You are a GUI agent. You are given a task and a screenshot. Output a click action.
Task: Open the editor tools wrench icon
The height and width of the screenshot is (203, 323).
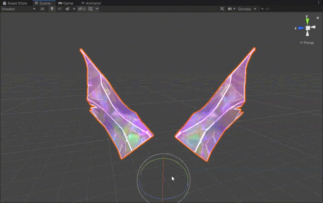[222, 9]
